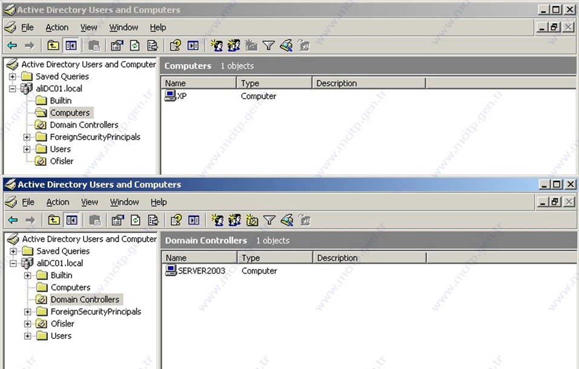The width and height of the screenshot is (579, 369).
Task: Click New Organizational Unit icon in Domain Controllers window
Action: pos(252,220)
